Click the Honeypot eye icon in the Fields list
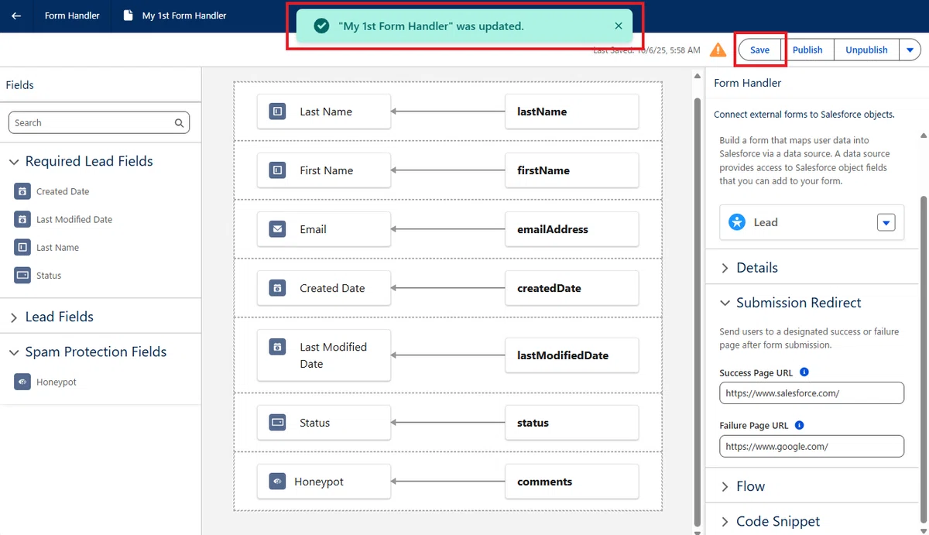 22,382
